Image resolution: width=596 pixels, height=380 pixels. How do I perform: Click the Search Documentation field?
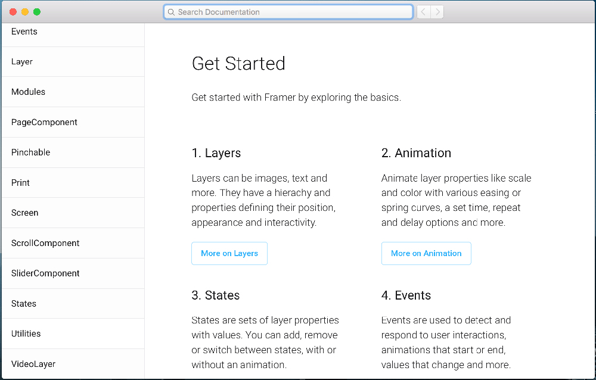(292, 12)
